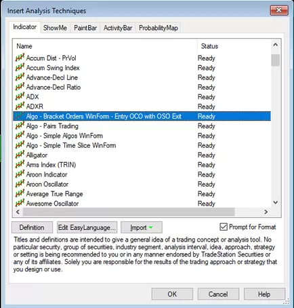Select the Accum Dist - PrVol indicator icon
This screenshot has width=294, height=308.
[20, 58]
